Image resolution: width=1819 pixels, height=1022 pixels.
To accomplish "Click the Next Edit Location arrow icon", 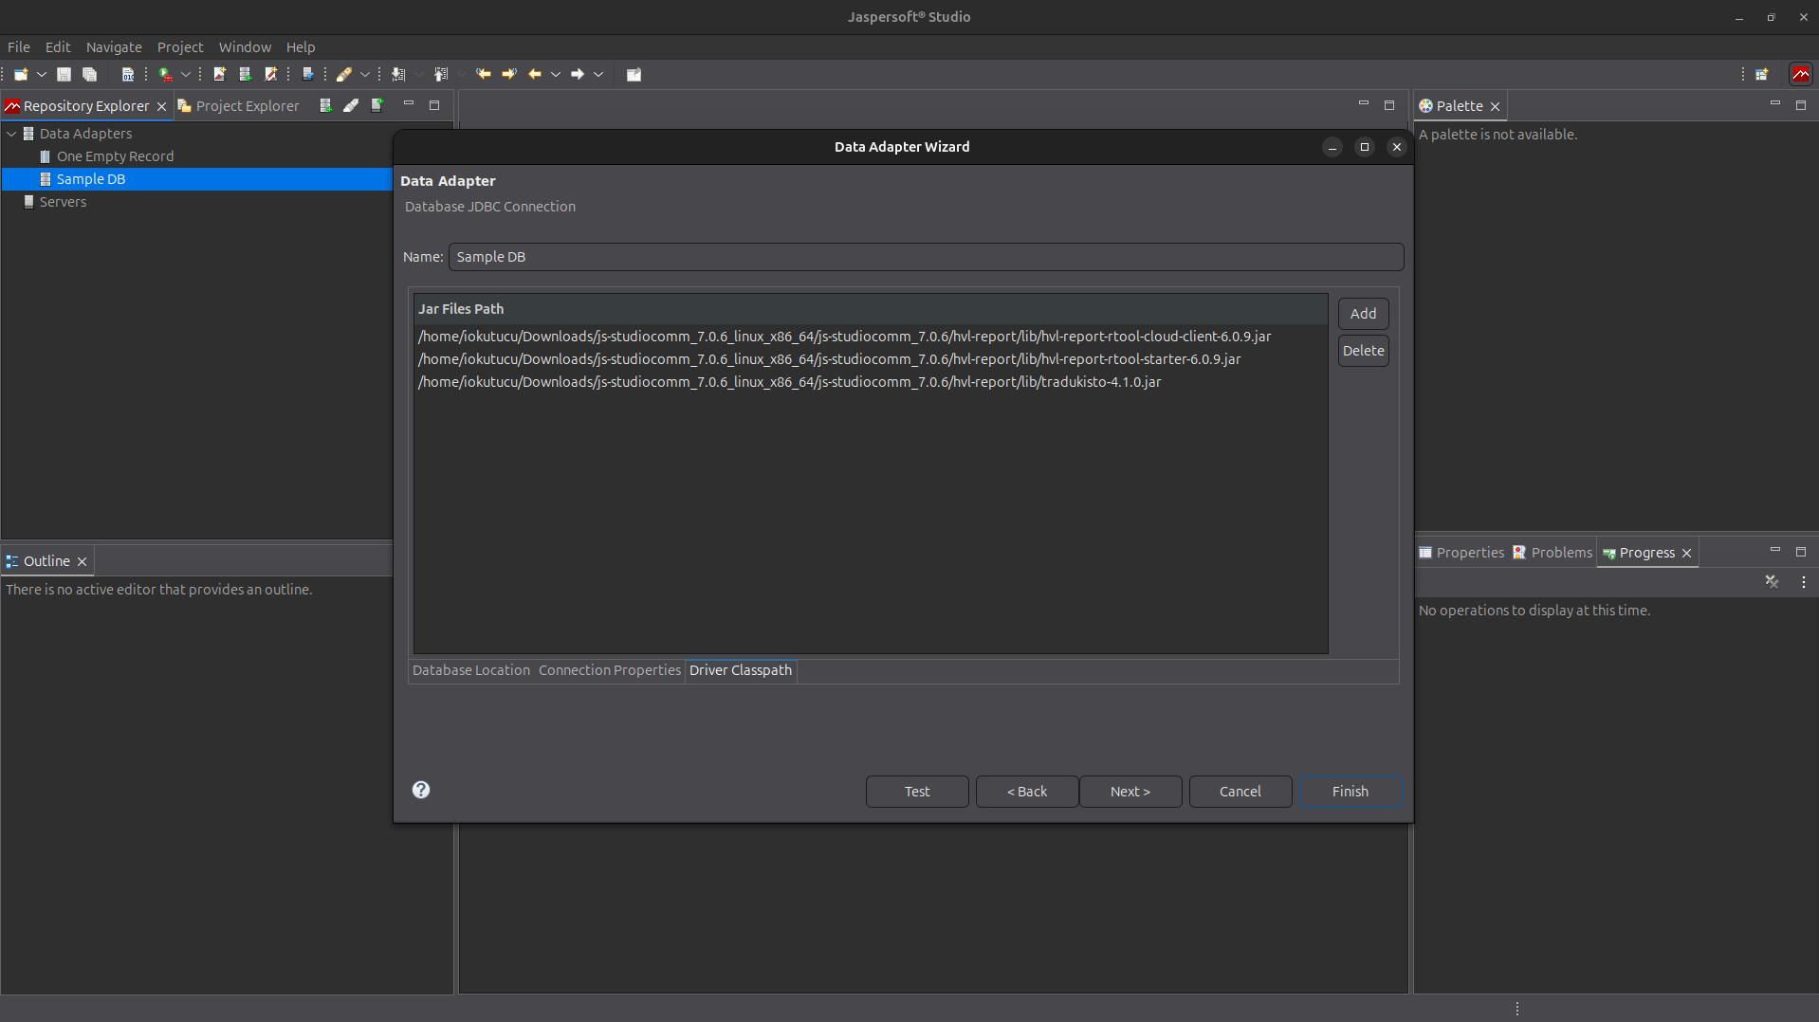I will tap(509, 74).
